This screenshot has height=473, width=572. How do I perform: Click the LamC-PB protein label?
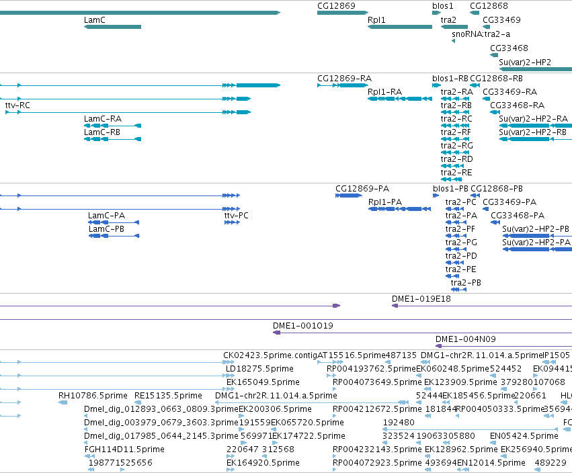coord(106,229)
